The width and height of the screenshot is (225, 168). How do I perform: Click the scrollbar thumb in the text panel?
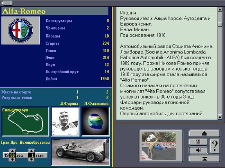click(x=220, y=24)
